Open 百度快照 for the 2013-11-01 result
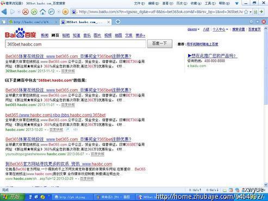Viewport: 268px width, 201px height. (x=68, y=105)
